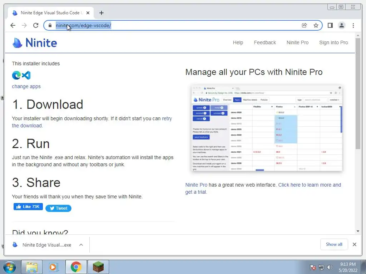Screen dimensions: 366x274
Task: Click the change apps link
Action: [x=26, y=86]
